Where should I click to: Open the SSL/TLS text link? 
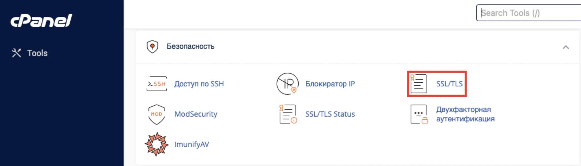click(449, 84)
